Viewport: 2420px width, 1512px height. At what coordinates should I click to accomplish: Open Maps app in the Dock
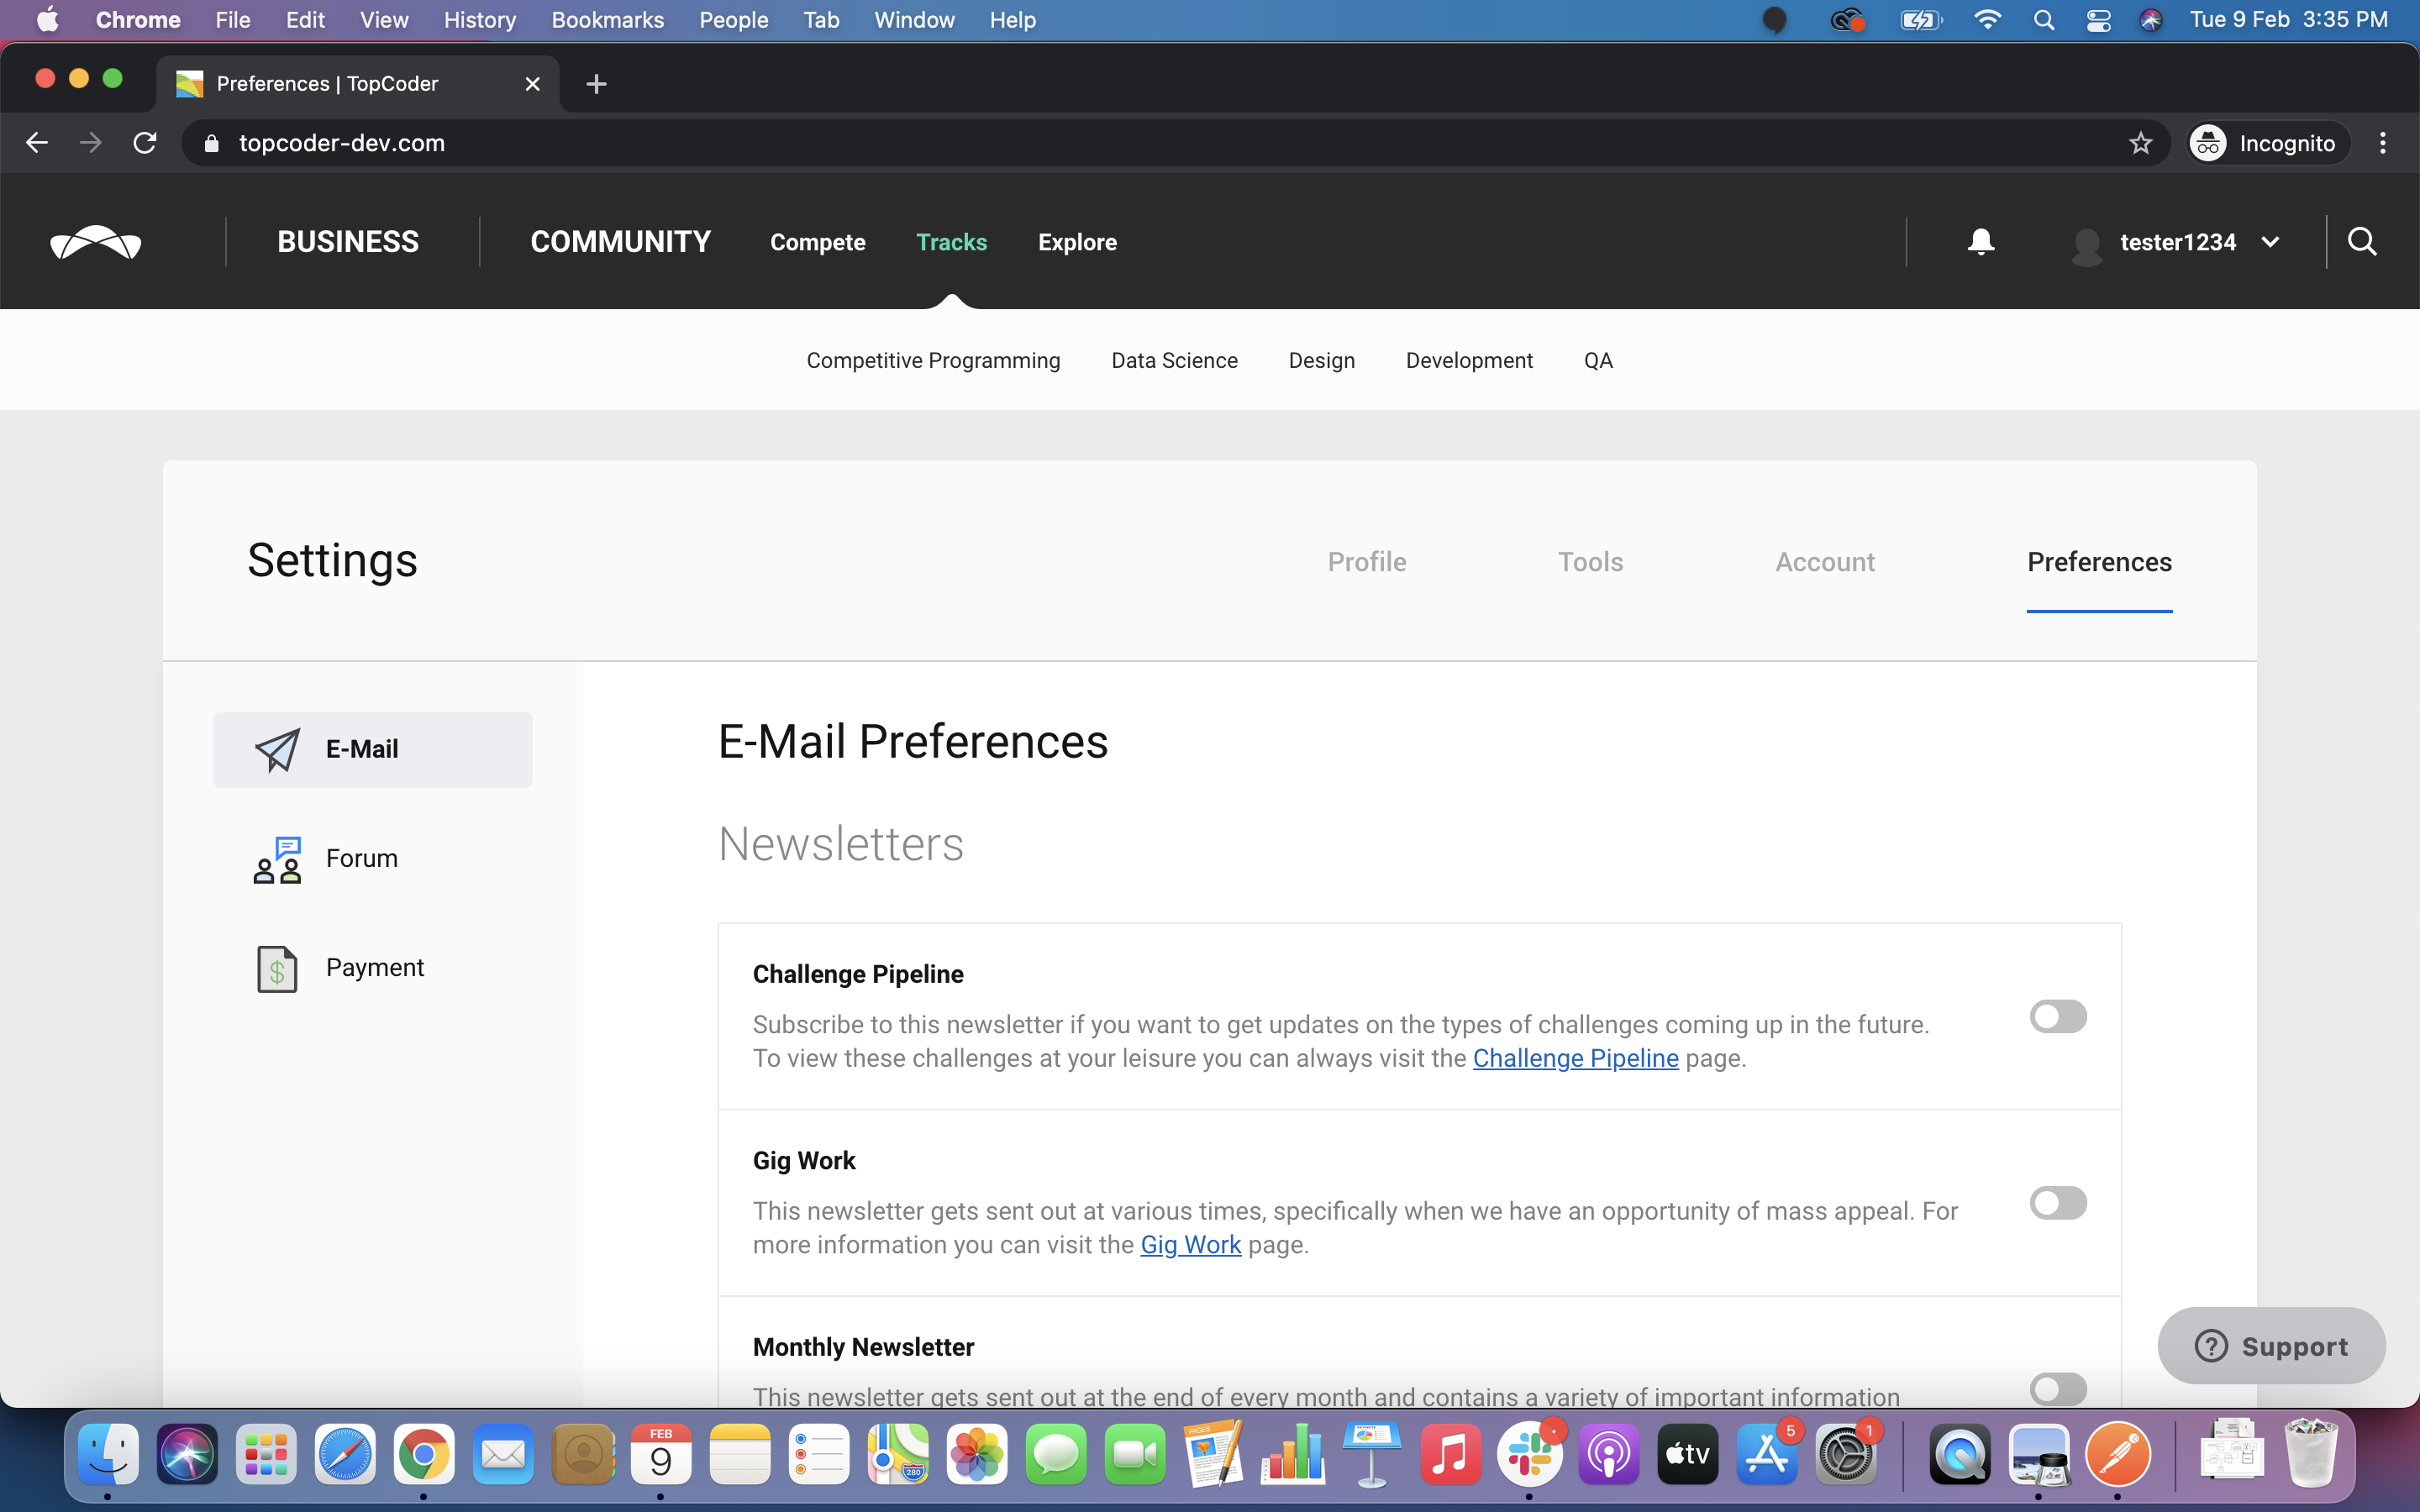click(897, 1454)
